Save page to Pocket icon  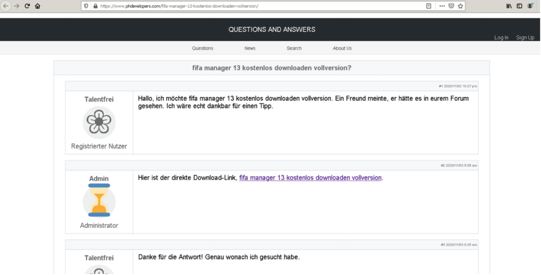451,6
